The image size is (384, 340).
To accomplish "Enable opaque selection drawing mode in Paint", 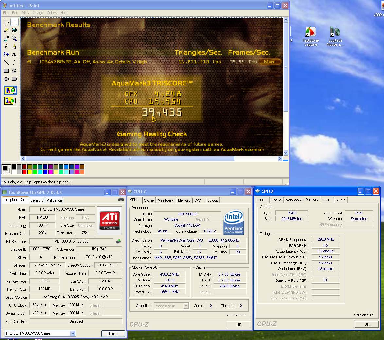I will [x=10, y=90].
